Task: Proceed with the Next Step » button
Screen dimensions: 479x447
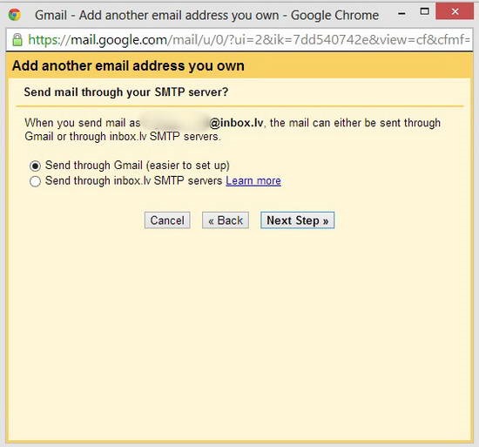Action: coord(298,220)
